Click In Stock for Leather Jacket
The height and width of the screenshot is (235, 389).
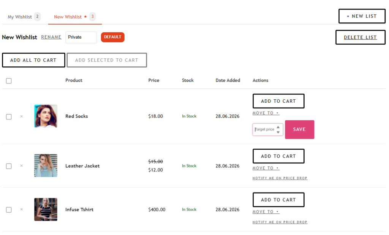189,166
